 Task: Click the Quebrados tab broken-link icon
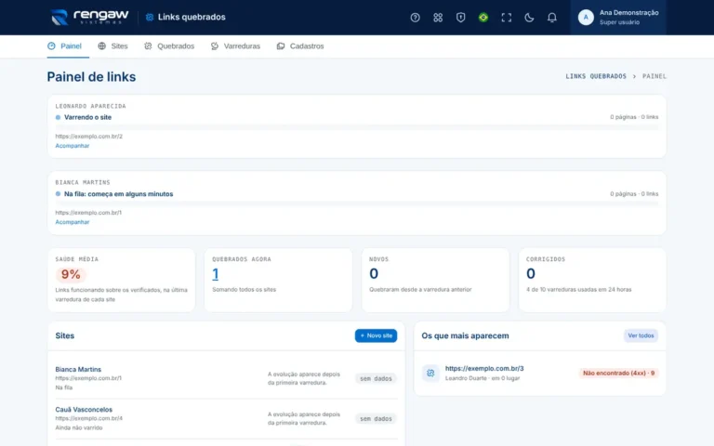point(148,46)
